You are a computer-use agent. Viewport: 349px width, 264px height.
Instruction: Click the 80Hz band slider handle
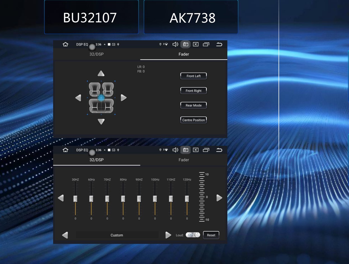click(123, 199)
